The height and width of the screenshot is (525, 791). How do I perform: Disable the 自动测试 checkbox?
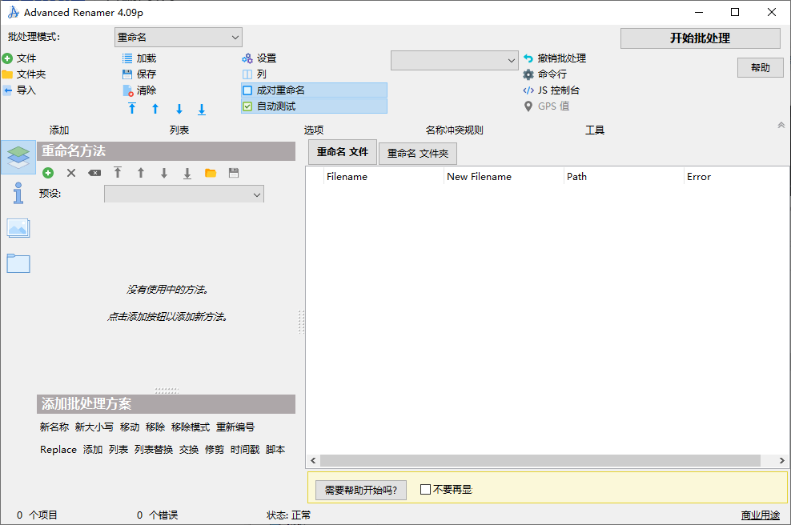click(x=249, y=106)
